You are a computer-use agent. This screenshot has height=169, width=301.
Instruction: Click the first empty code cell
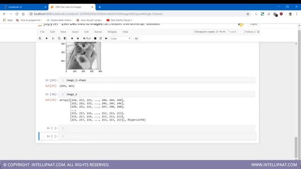click(157, 128)
